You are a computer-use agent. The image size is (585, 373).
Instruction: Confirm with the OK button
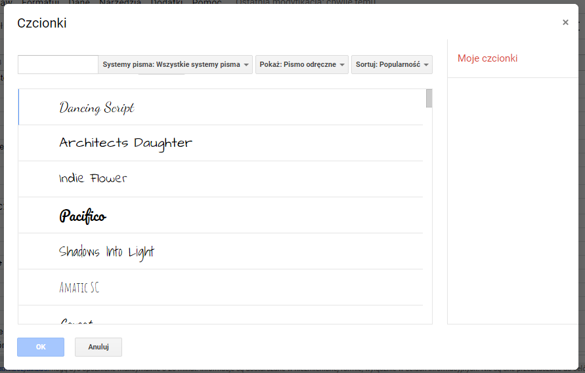click(41, 347)
